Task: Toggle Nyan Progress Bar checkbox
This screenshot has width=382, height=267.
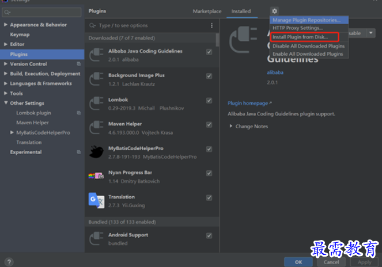Action: 209,173
